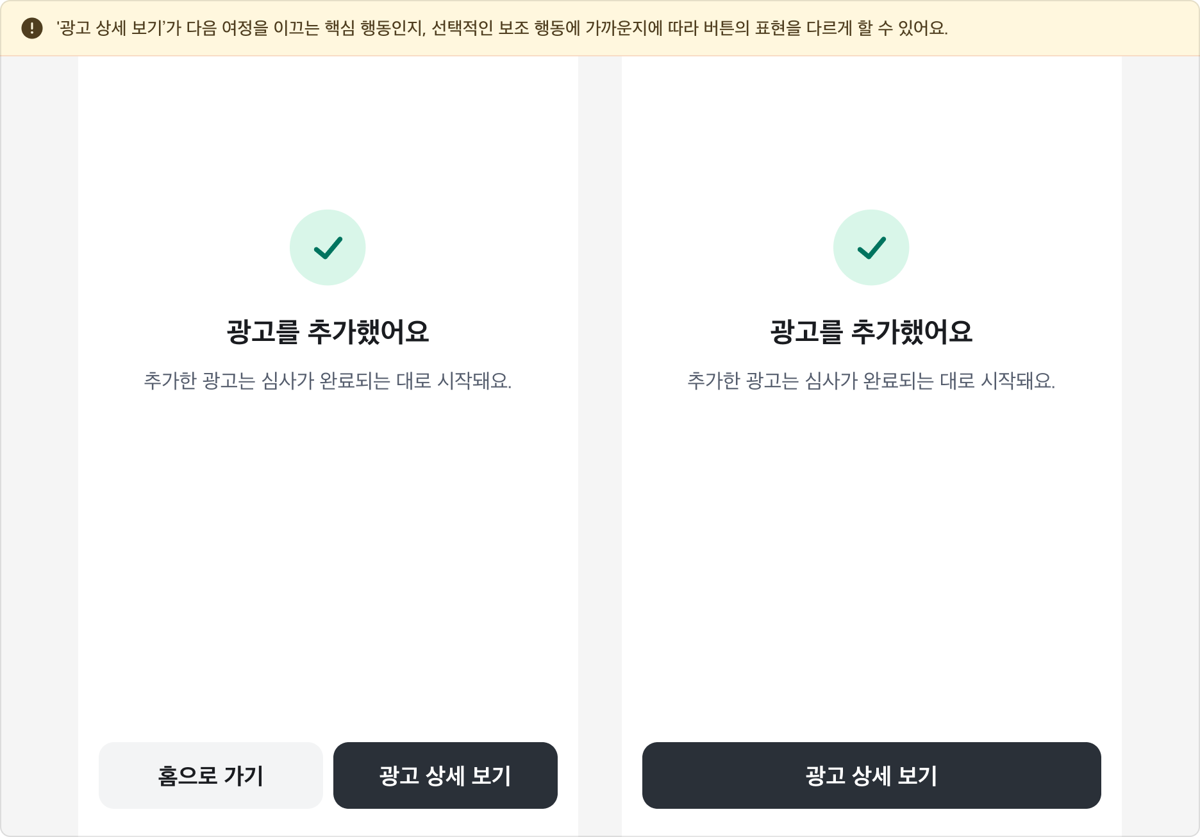1200x837 pixels.
Task: Click the 광고를 추가했어요 heading on right
Action: [871, 330]
